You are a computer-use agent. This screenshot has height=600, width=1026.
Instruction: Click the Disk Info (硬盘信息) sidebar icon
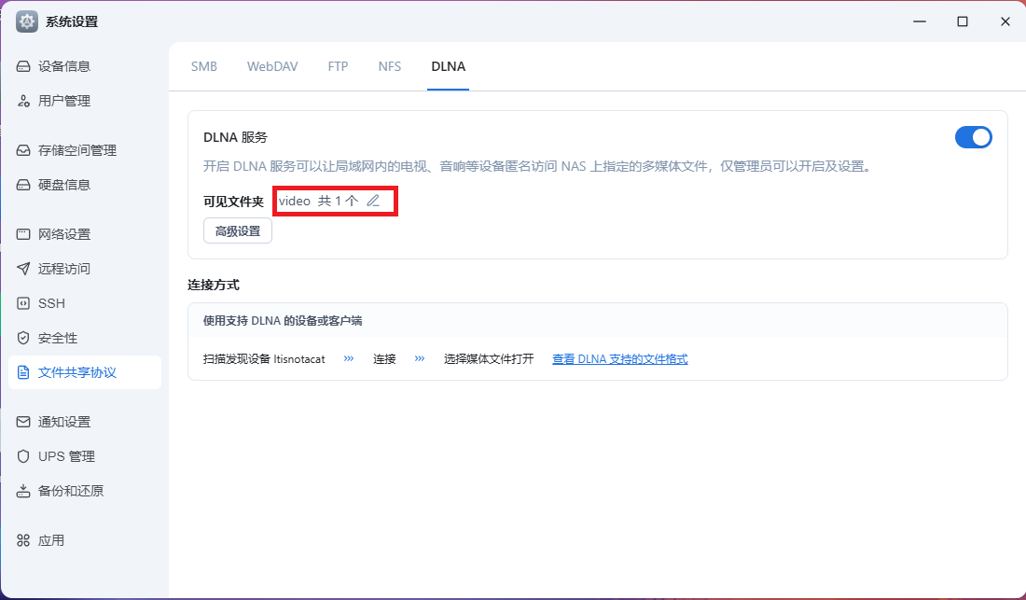pos(23,185)
